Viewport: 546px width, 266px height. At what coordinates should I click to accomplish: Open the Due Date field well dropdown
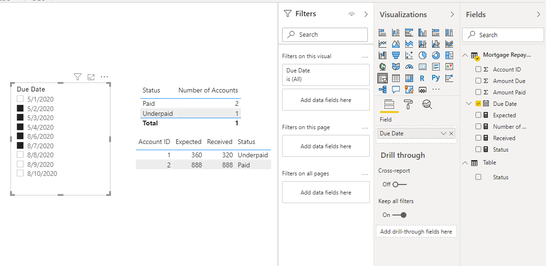pyautogui.click(x=443, y=133)
